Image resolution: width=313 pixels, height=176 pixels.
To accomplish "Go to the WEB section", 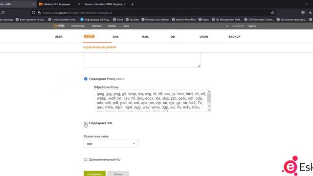I will [x=89, y=37].
